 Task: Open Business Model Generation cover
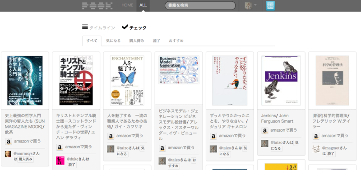click(179, 70)
